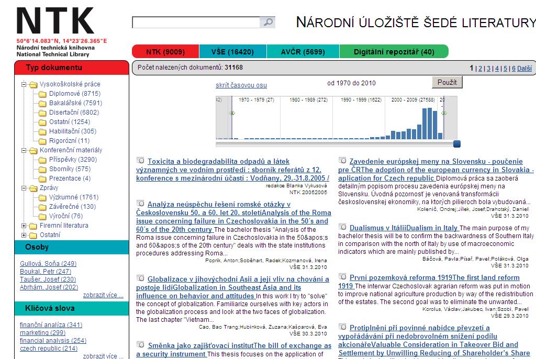Open the Digitální repozitář (40) tab
Screen dimensions: 536x359
(394, 52)
